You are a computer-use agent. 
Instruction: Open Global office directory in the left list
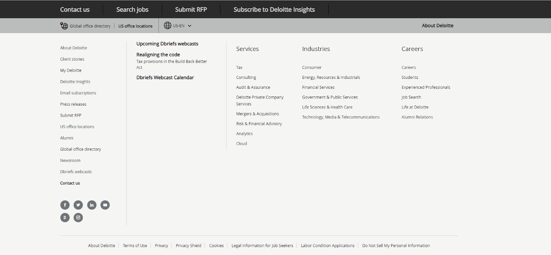click(81, 149)
